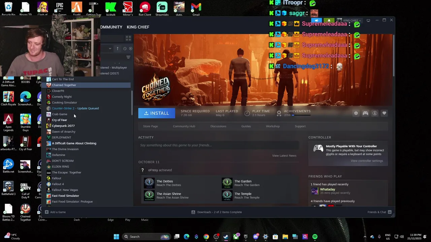Switch to Workshop tab
This screenshot has height=242, width=431.
coord(273,126)
